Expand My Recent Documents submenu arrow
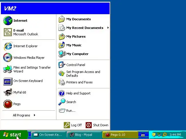 [108, 28]
